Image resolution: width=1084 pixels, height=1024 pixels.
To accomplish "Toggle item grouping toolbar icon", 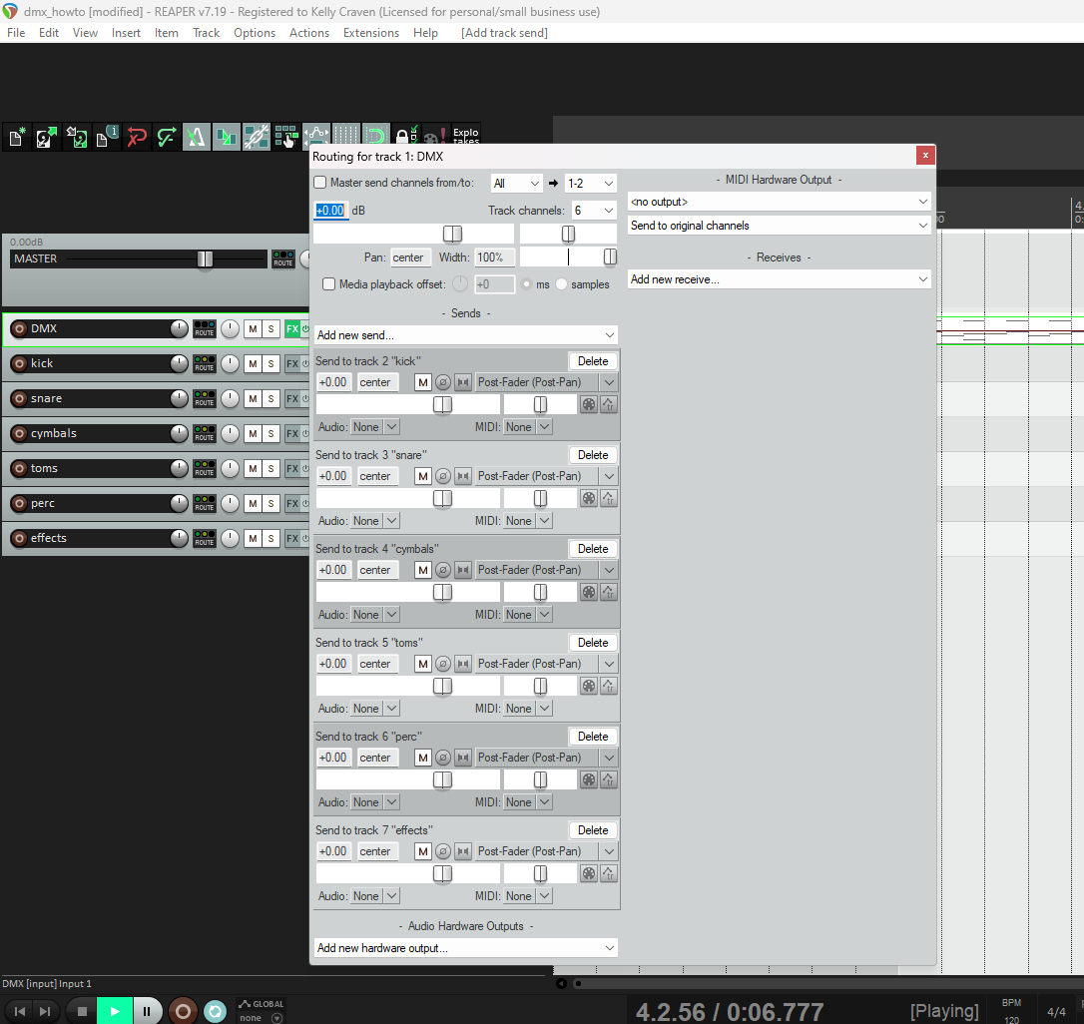I will [256, 138].
